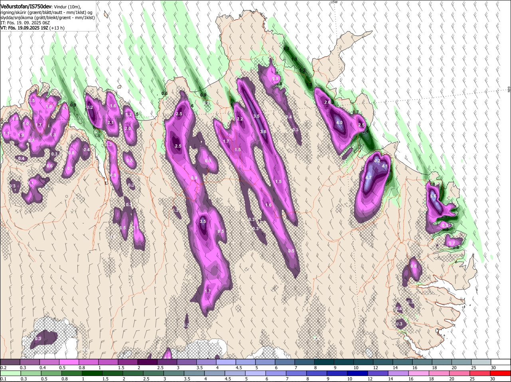The width and height of the screenshot is (511, 382).
Task: Click the upper legend label 25
Action: (x=474, y=368)
